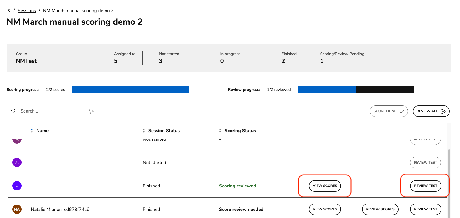Open the filter settings icon

(x=91, y=111)
